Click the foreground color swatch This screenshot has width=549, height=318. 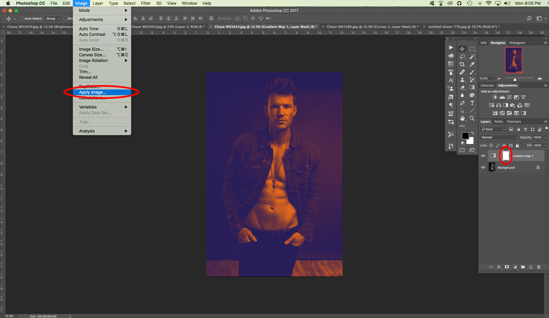pyautogui.click(x=465, y=135)
